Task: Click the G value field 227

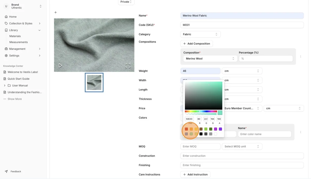Action: pos(206,119)
